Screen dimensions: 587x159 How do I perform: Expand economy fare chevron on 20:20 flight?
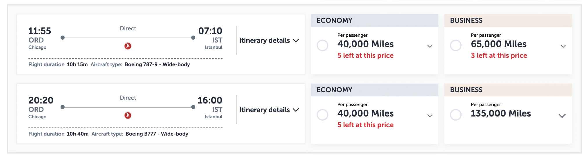coord(430,116)
